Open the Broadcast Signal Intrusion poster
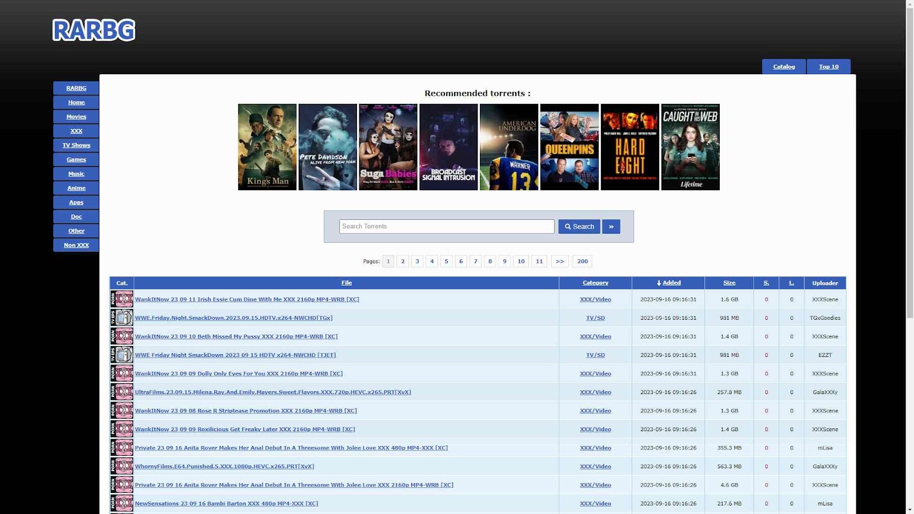 [448, 147]
